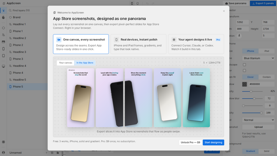
Task: Click the Height field showing 1734
Action: coord(268,29)
